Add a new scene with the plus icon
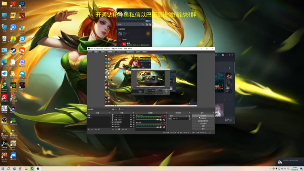The width and height of the screenshot is (304, 171). [89, 129]
